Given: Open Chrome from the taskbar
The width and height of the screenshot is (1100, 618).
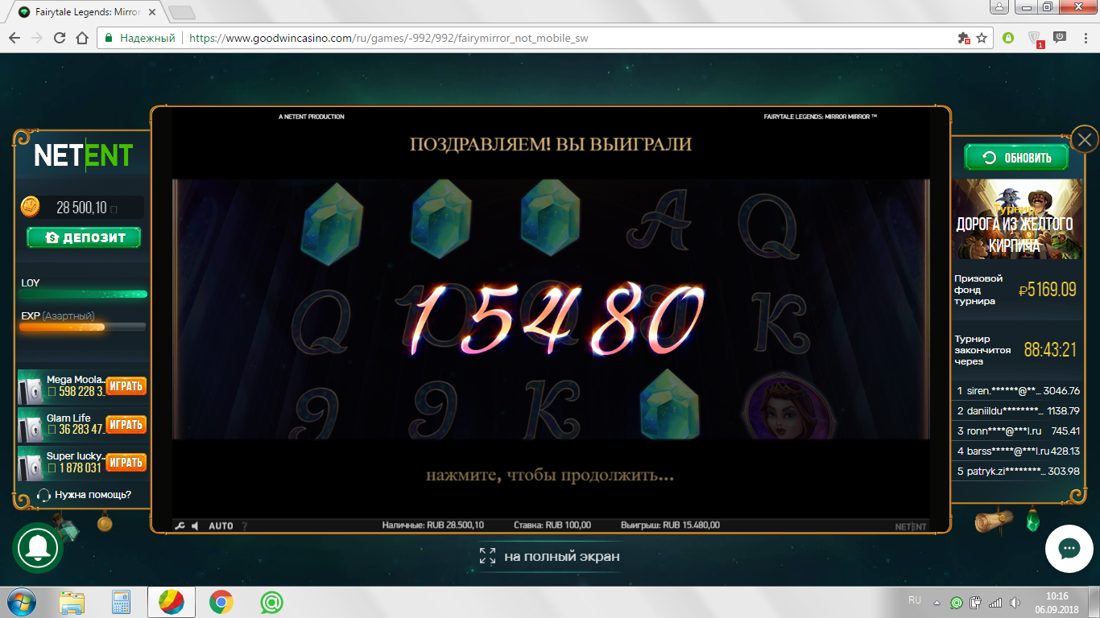Looking at the screenshot, I should coord(221,602).
